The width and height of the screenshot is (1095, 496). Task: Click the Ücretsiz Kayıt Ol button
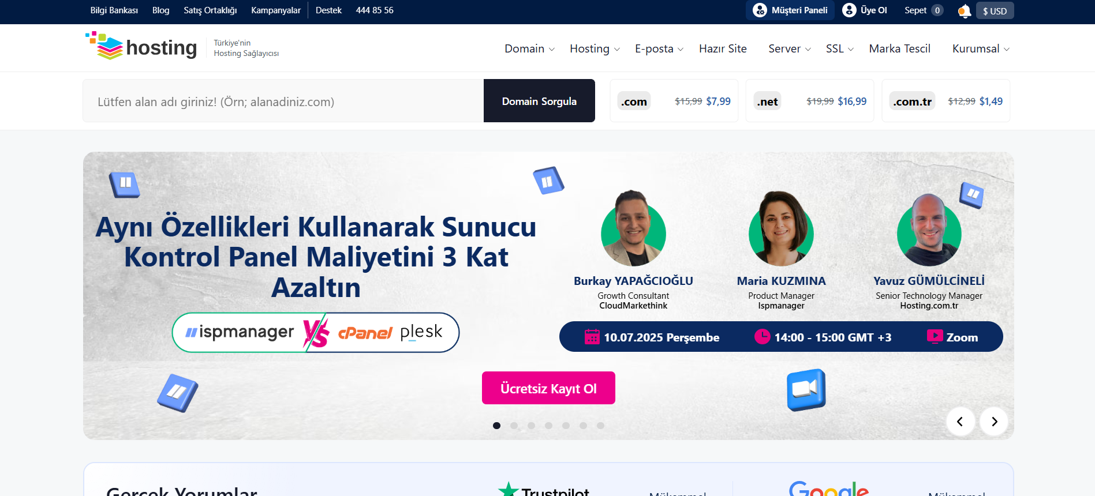point(548,388)
